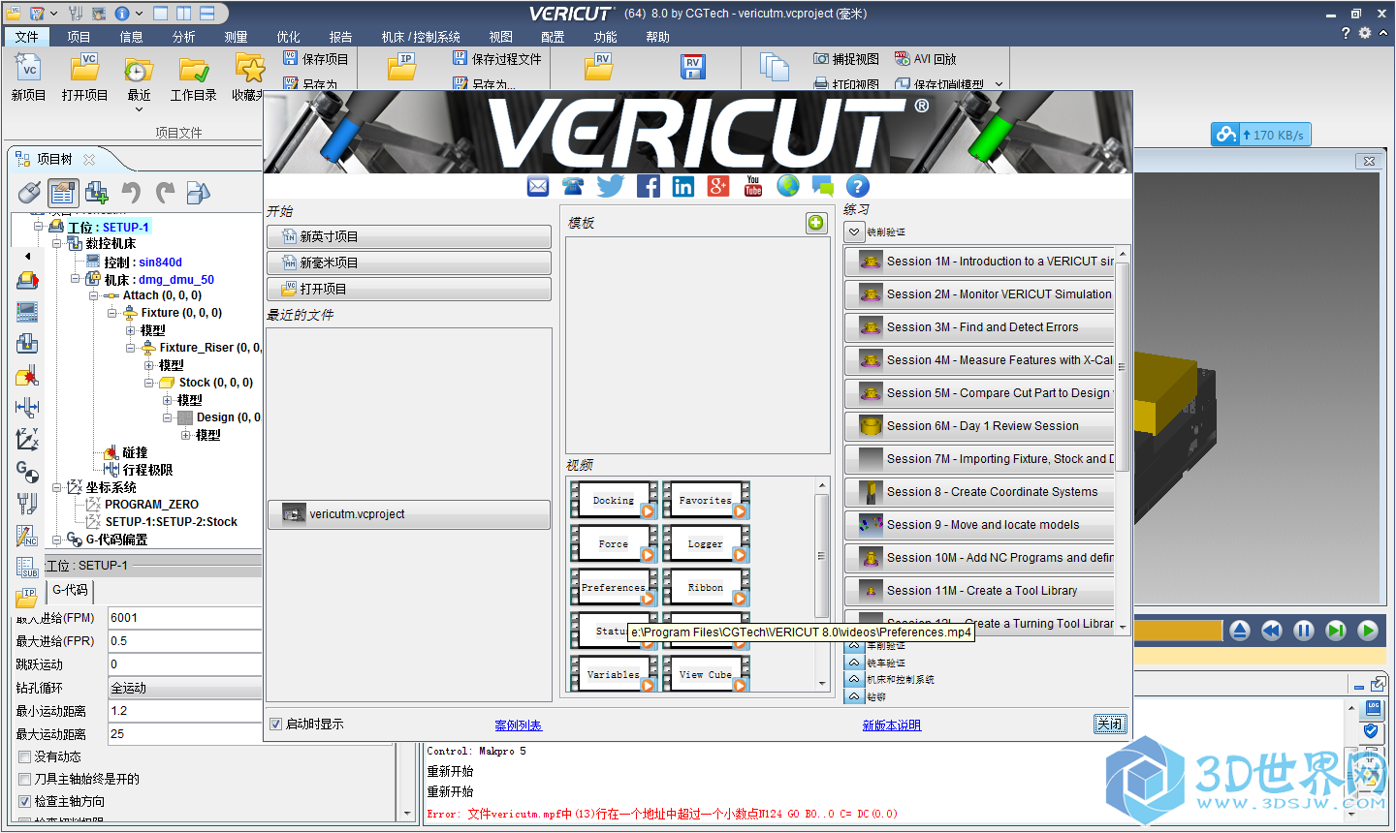
Task: Click the add setup icon in project tree toolbar
Action: pyautogui.click(x=97, y=193)
